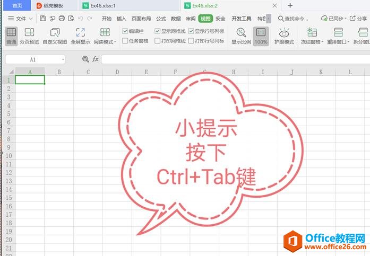Viewport: 370px width, 256px height.
Task: Select 普通 normal view icon
Action: pos(11,36)
